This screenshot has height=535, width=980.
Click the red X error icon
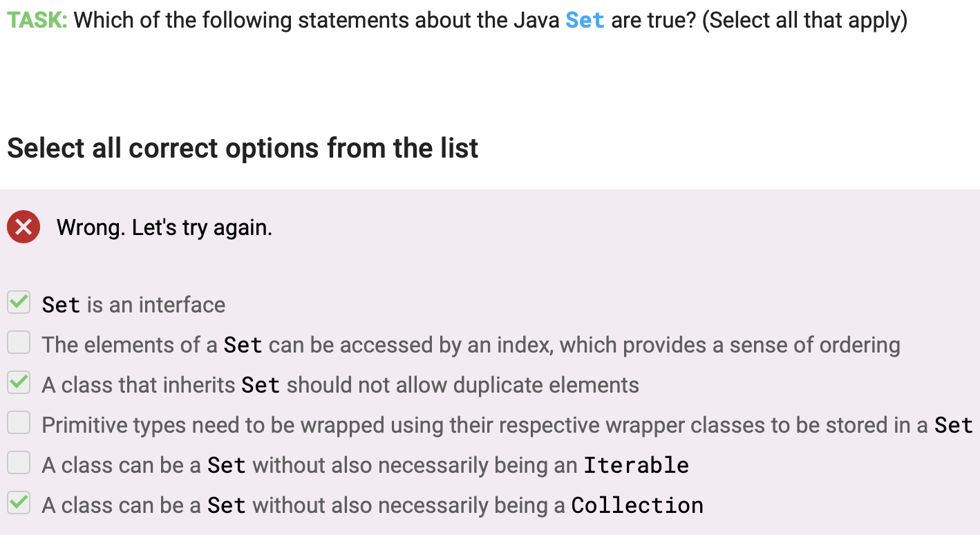pos(23,227)
